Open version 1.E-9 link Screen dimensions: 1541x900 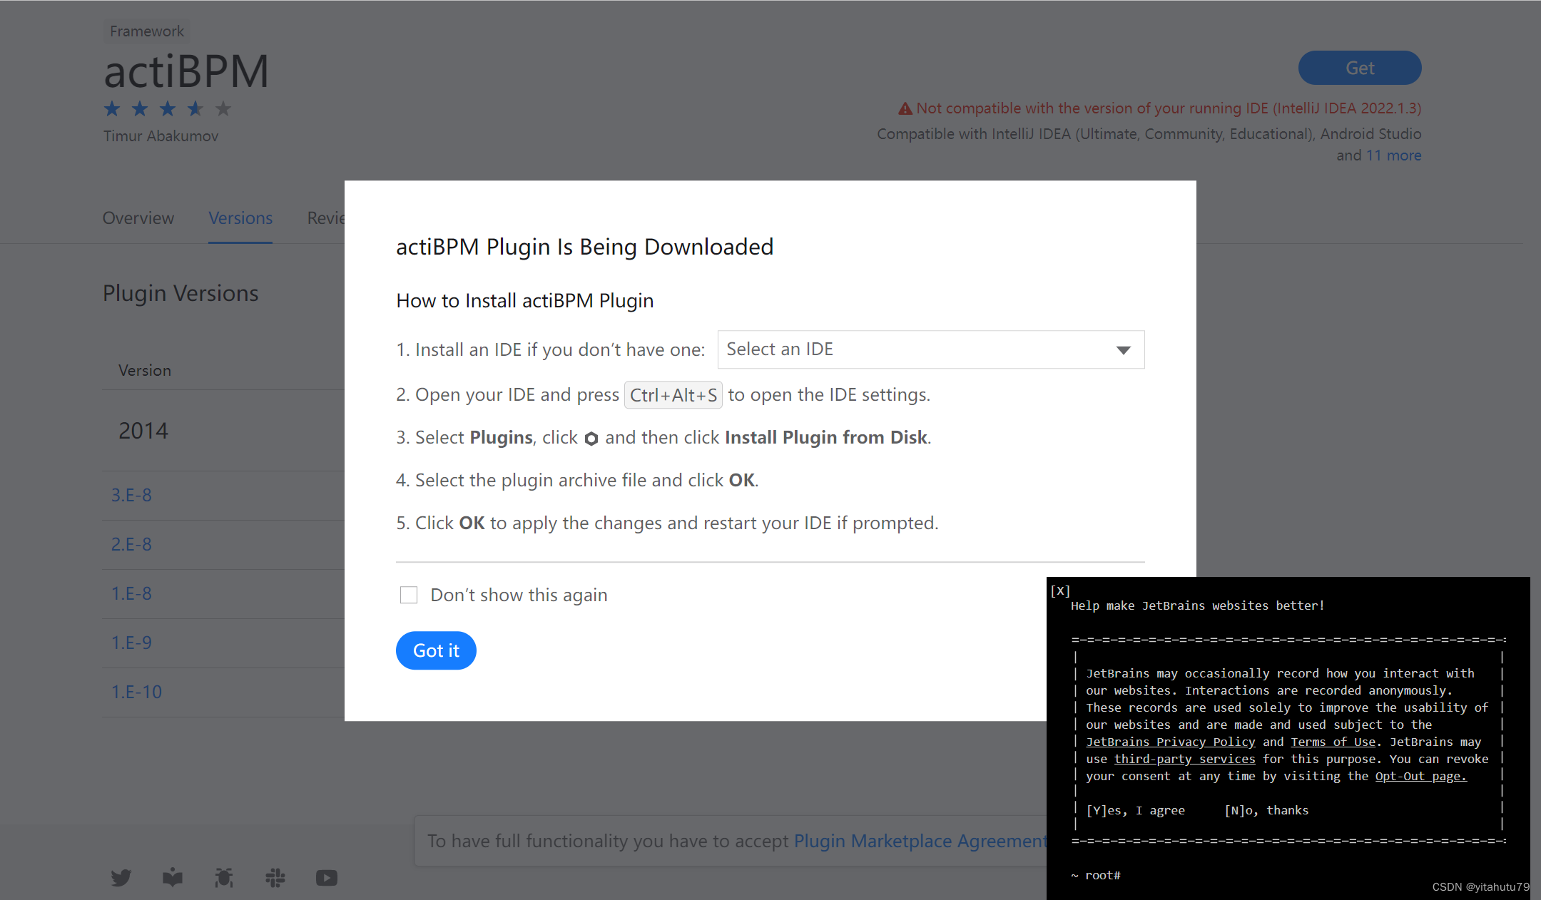(x=131, y=643)
